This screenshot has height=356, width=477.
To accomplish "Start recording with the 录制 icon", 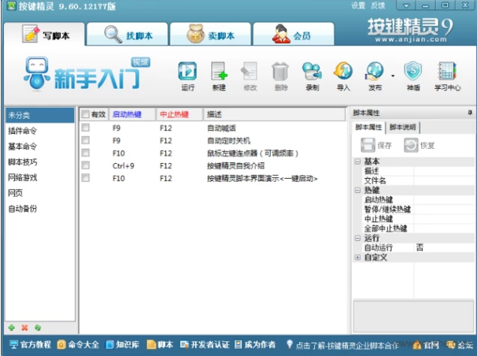I will point(312,76).
